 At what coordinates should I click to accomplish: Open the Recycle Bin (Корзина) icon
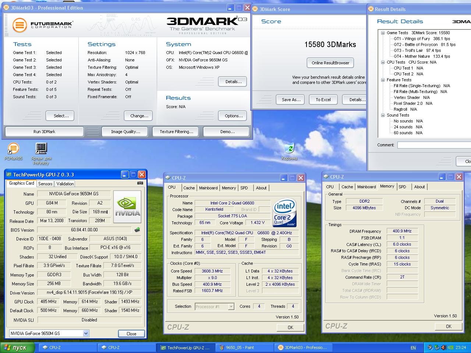tap(290, 149)
